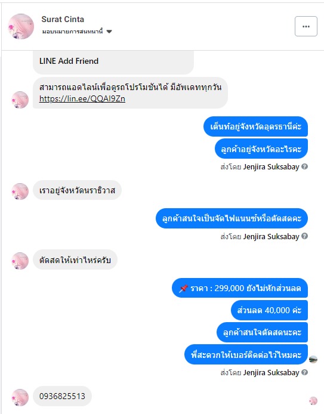Expand the assign conversation dropdown arrow

pos(109,32)
